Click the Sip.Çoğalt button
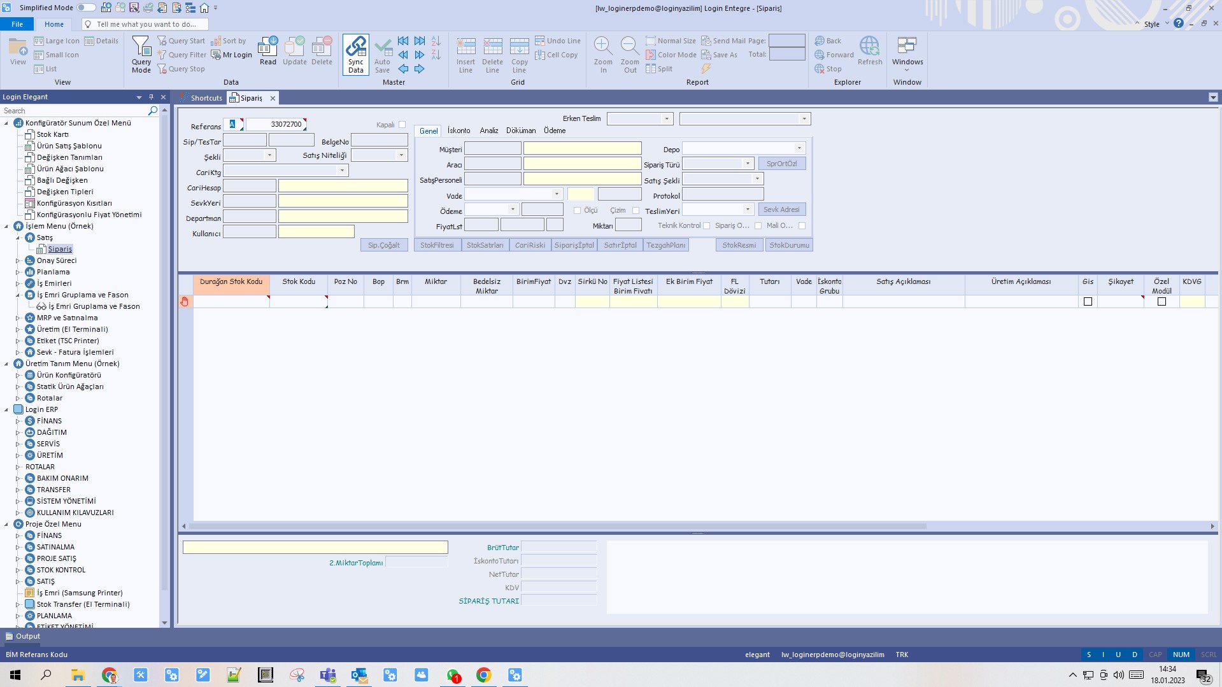 coord(383,244)
